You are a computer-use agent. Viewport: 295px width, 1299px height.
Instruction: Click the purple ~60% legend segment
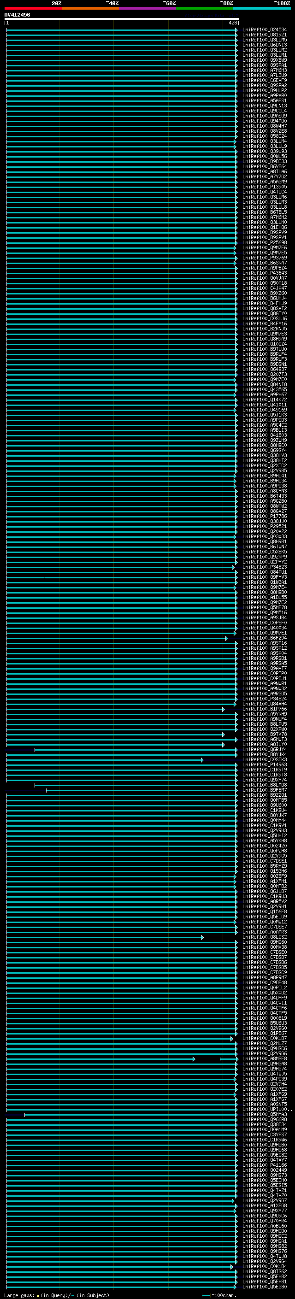147,8
